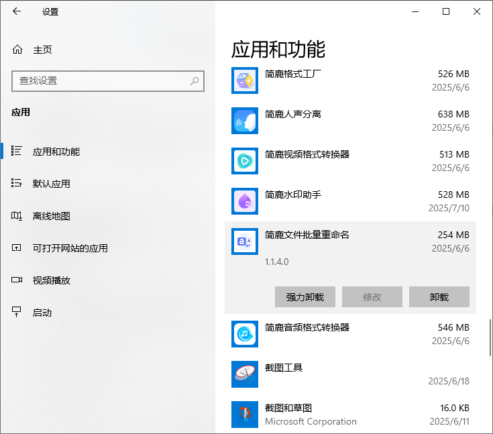Viewport: 493px width, 434px height.
Task: Minimize the 设置 window
Action: tap(415, 11)
